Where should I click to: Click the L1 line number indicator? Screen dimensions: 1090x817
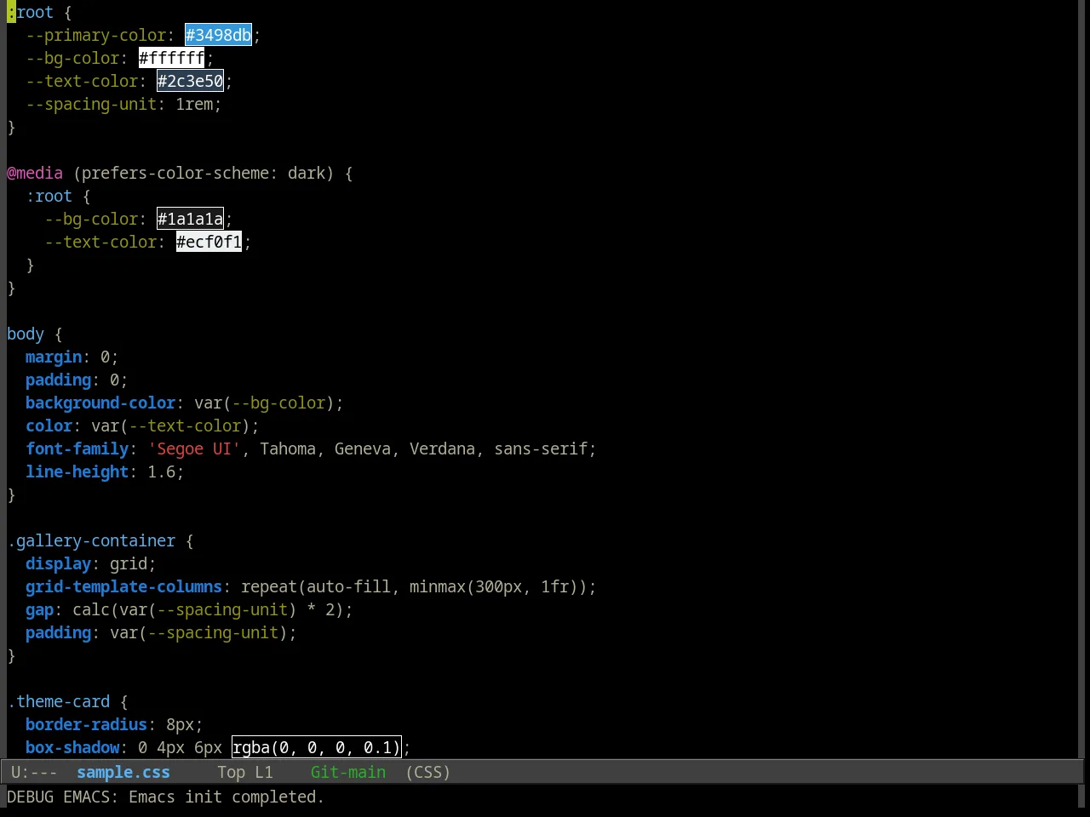pos(264,772)
